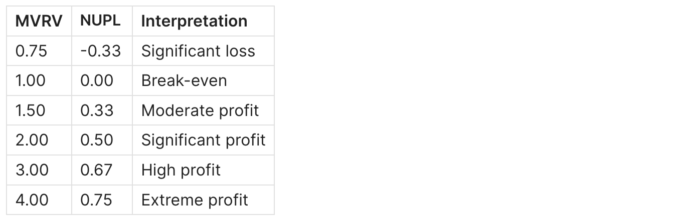The image size is (686, 219).
Task: Select the NUPL value -0.33 cell
Action: pos(101,51)
